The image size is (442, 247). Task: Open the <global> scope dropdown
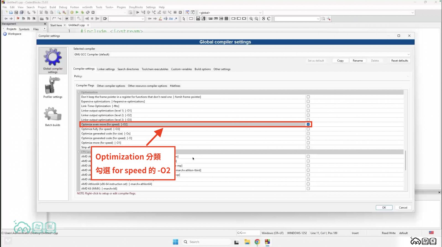(x=230, y=13)
